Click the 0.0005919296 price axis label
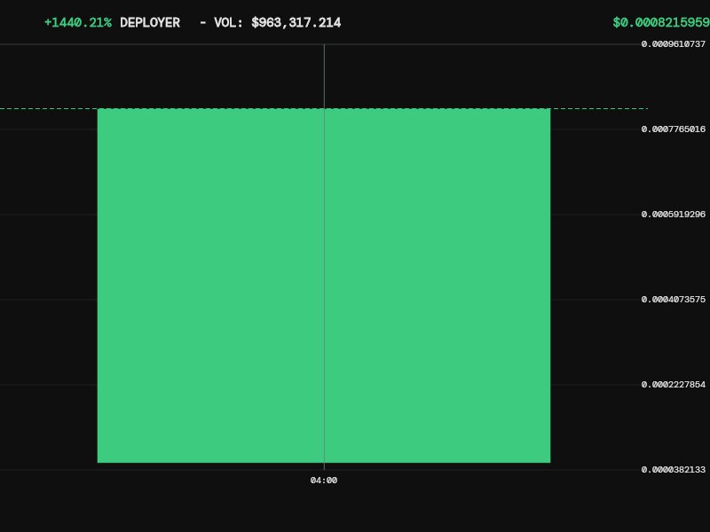 [x=674, y=215]
